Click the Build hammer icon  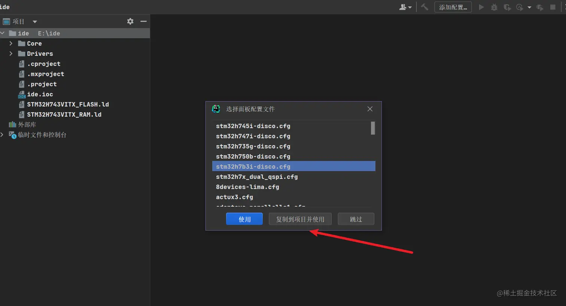(x=424, y=7)
